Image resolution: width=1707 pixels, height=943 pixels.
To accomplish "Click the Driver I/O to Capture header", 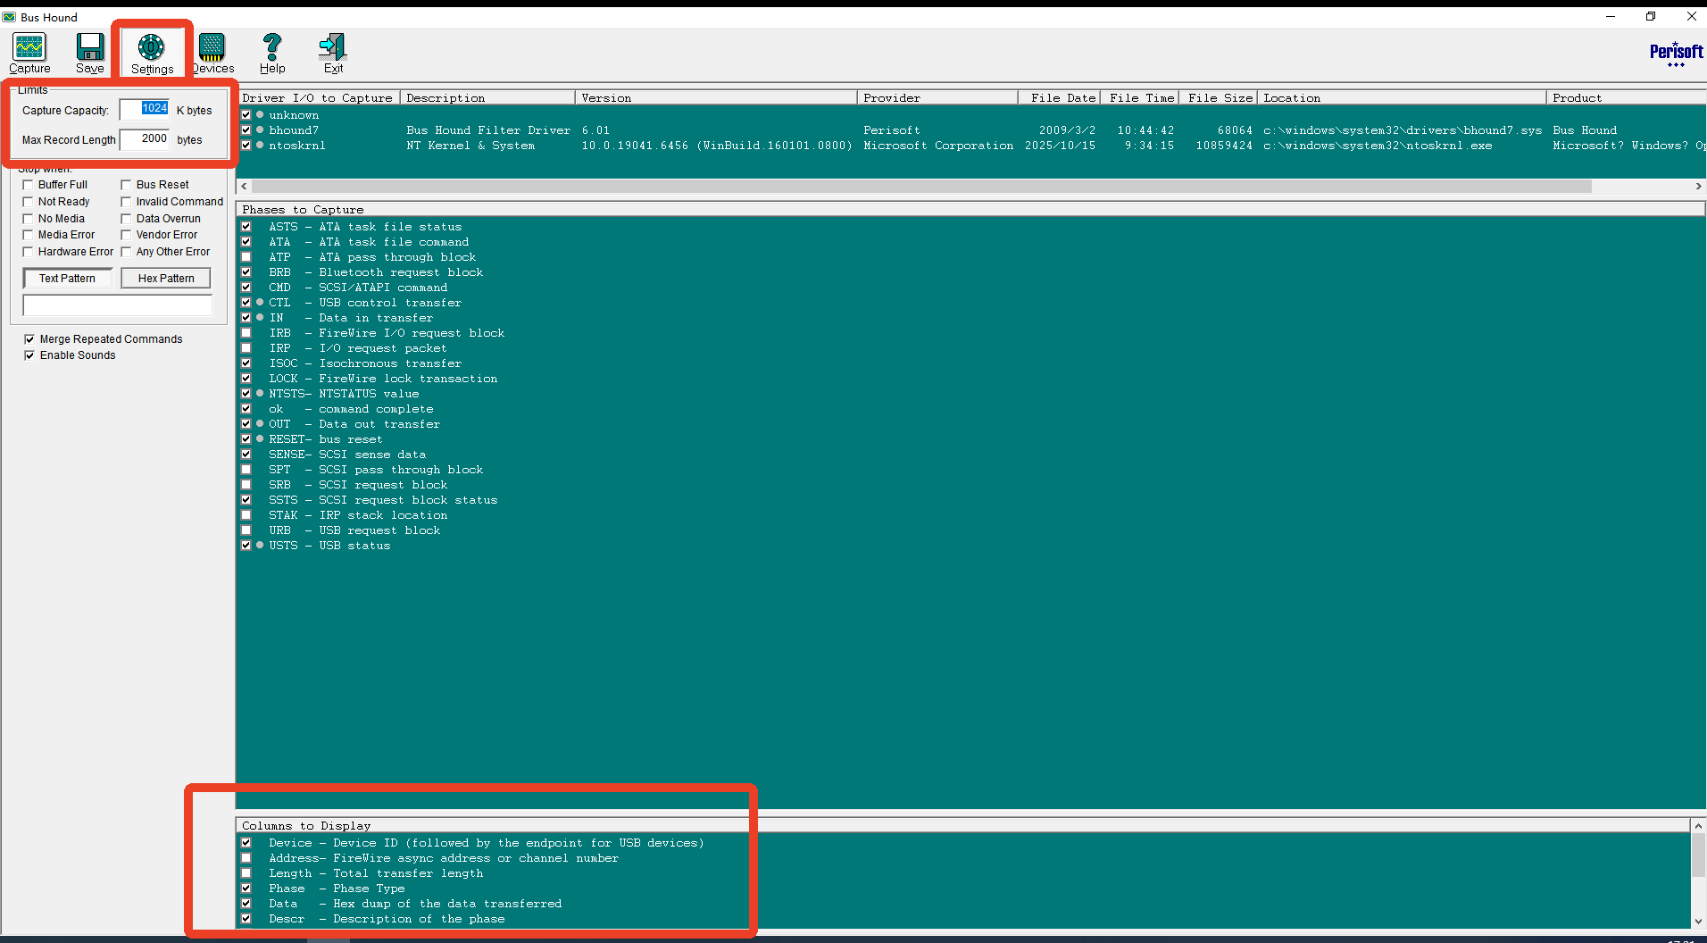I will 318,98.
